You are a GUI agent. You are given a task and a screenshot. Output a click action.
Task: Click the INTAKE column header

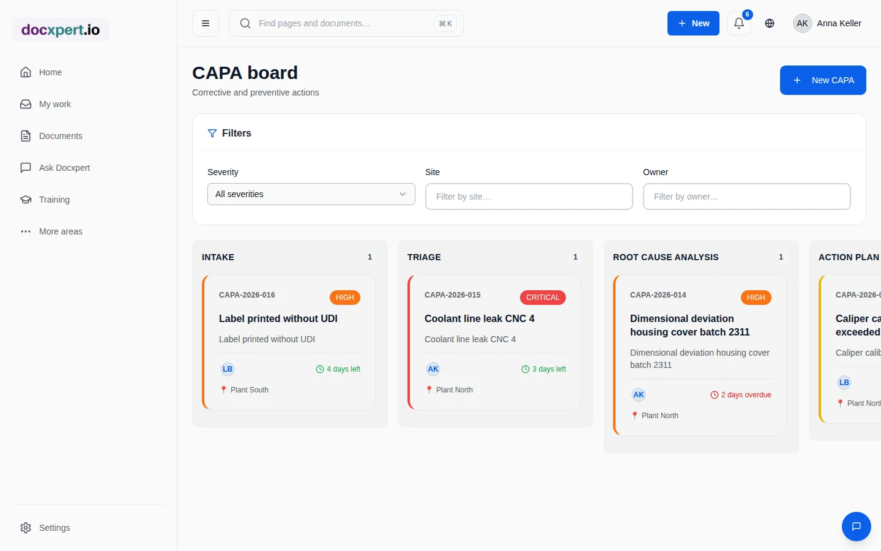(x=218, y=257)
